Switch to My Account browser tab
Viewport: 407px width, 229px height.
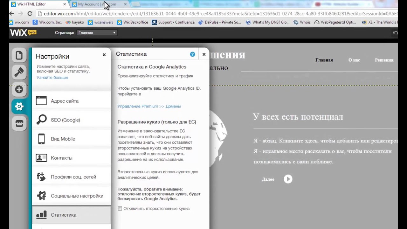pos(99,4)
